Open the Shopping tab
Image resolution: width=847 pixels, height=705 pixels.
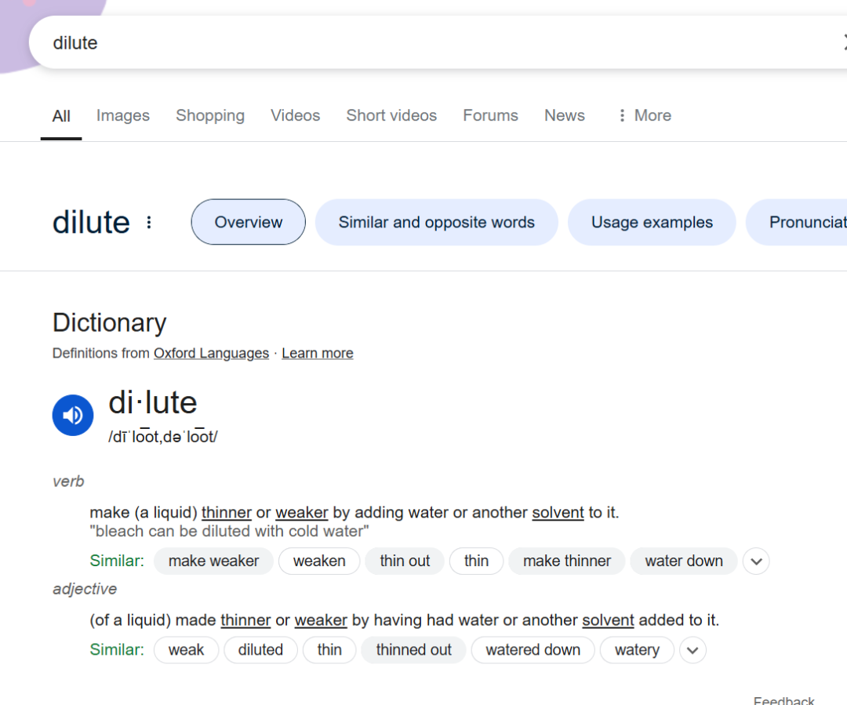coord(210,115)
